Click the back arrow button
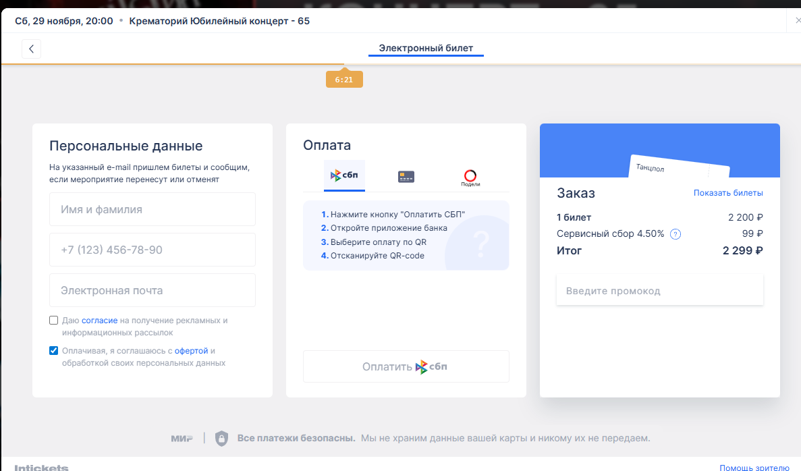 point(31,49)
